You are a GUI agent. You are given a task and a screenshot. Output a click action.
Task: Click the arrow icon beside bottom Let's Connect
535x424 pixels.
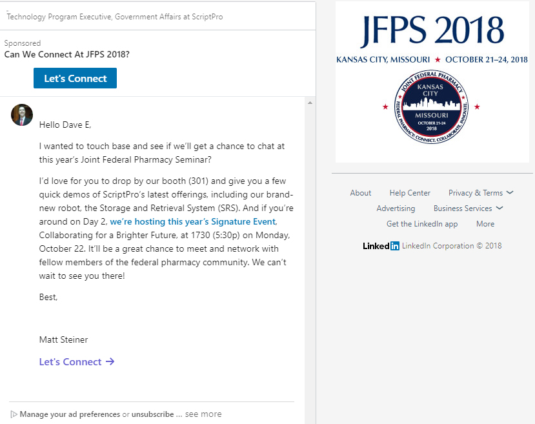tap(110, 361)
